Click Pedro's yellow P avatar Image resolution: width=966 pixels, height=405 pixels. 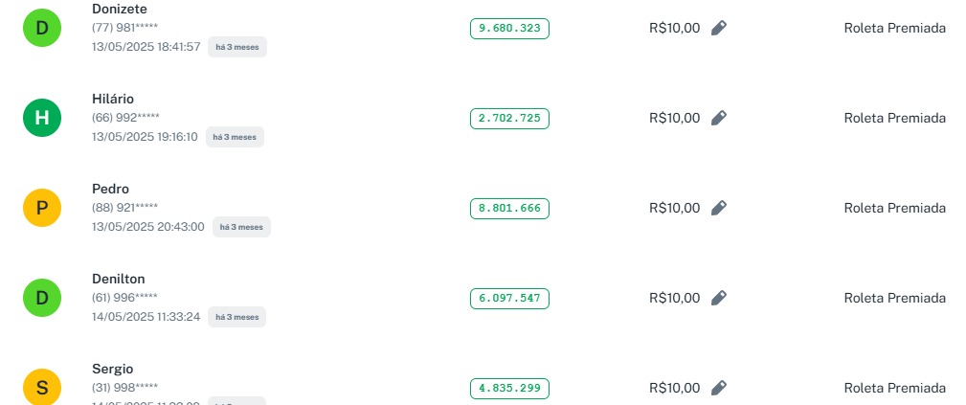pyautogui.click(x=42, y=208)
